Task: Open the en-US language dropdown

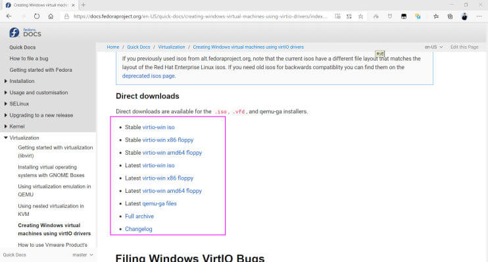Action: tap(433, 47)
